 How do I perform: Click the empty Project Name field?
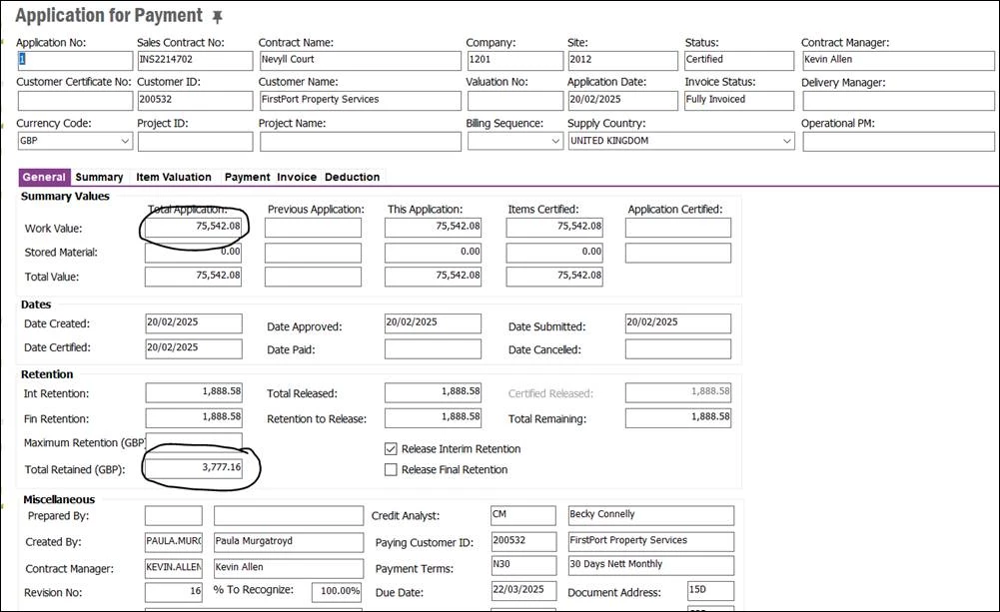point(361,142)
